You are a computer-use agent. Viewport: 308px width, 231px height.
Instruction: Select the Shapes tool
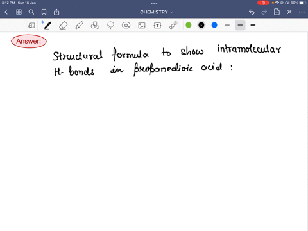[x=95, y=26]
